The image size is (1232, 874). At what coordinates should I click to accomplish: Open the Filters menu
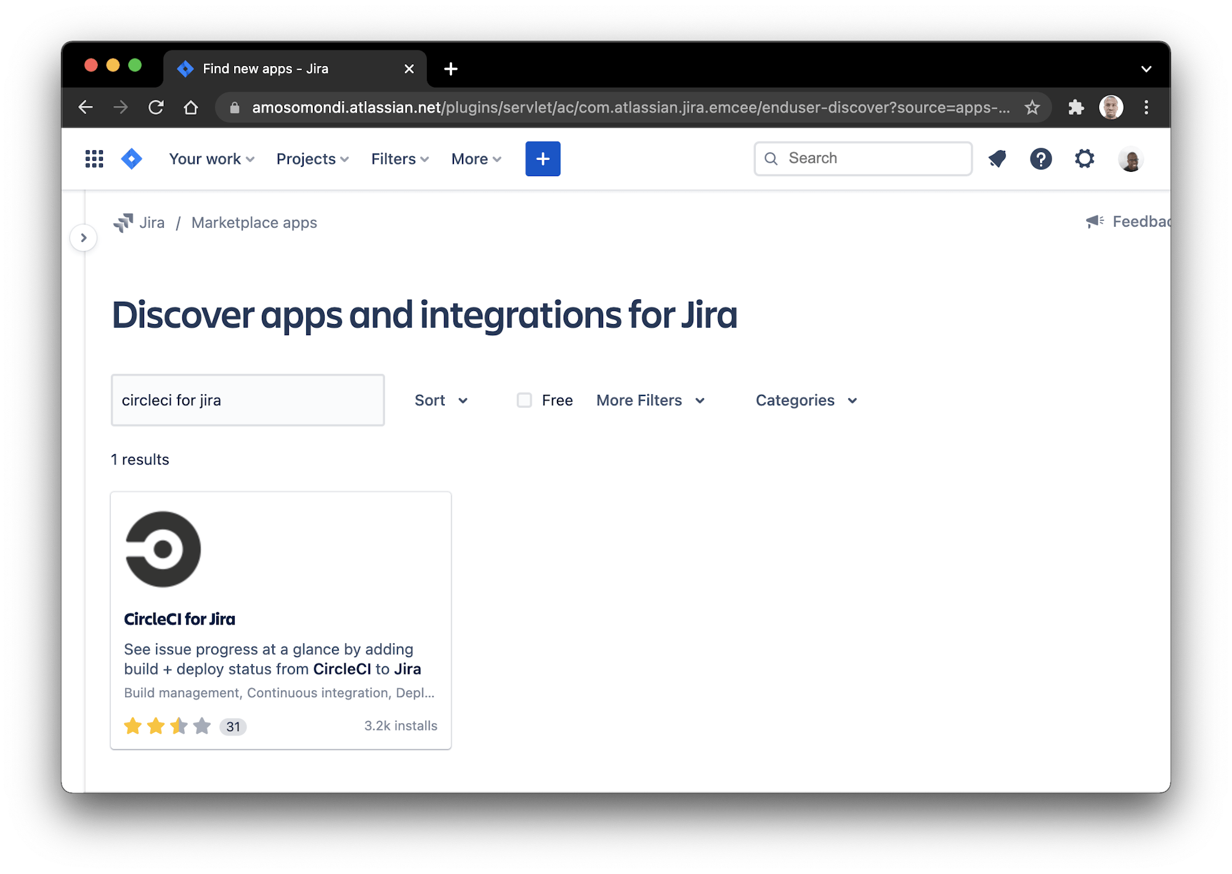(399, 158)
